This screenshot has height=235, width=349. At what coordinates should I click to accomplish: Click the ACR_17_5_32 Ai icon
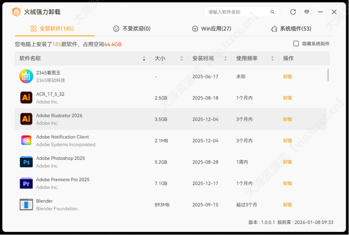26,98
